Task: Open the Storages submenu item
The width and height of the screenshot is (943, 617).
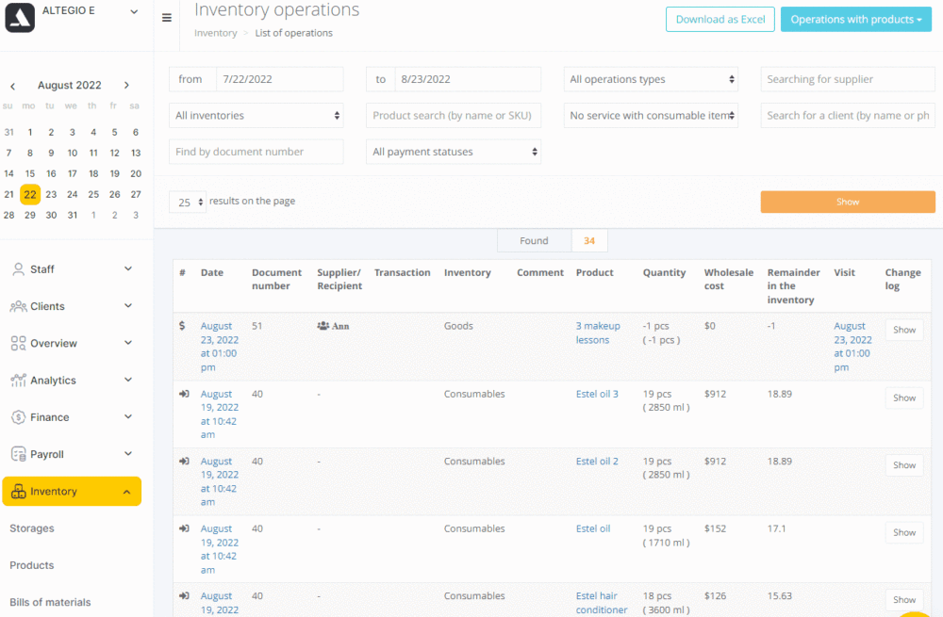Action: tap(32, 528)
